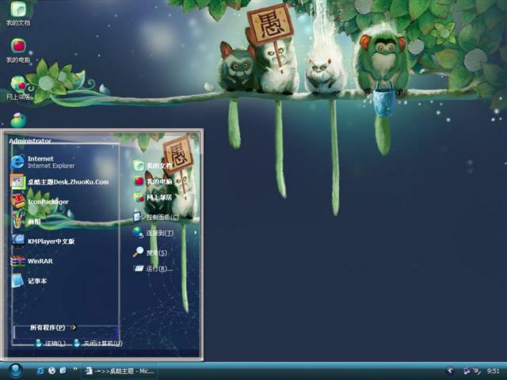Open 我的文档 desktop icon
Viewport: 507px width, 380px height.
coord(18,13)
